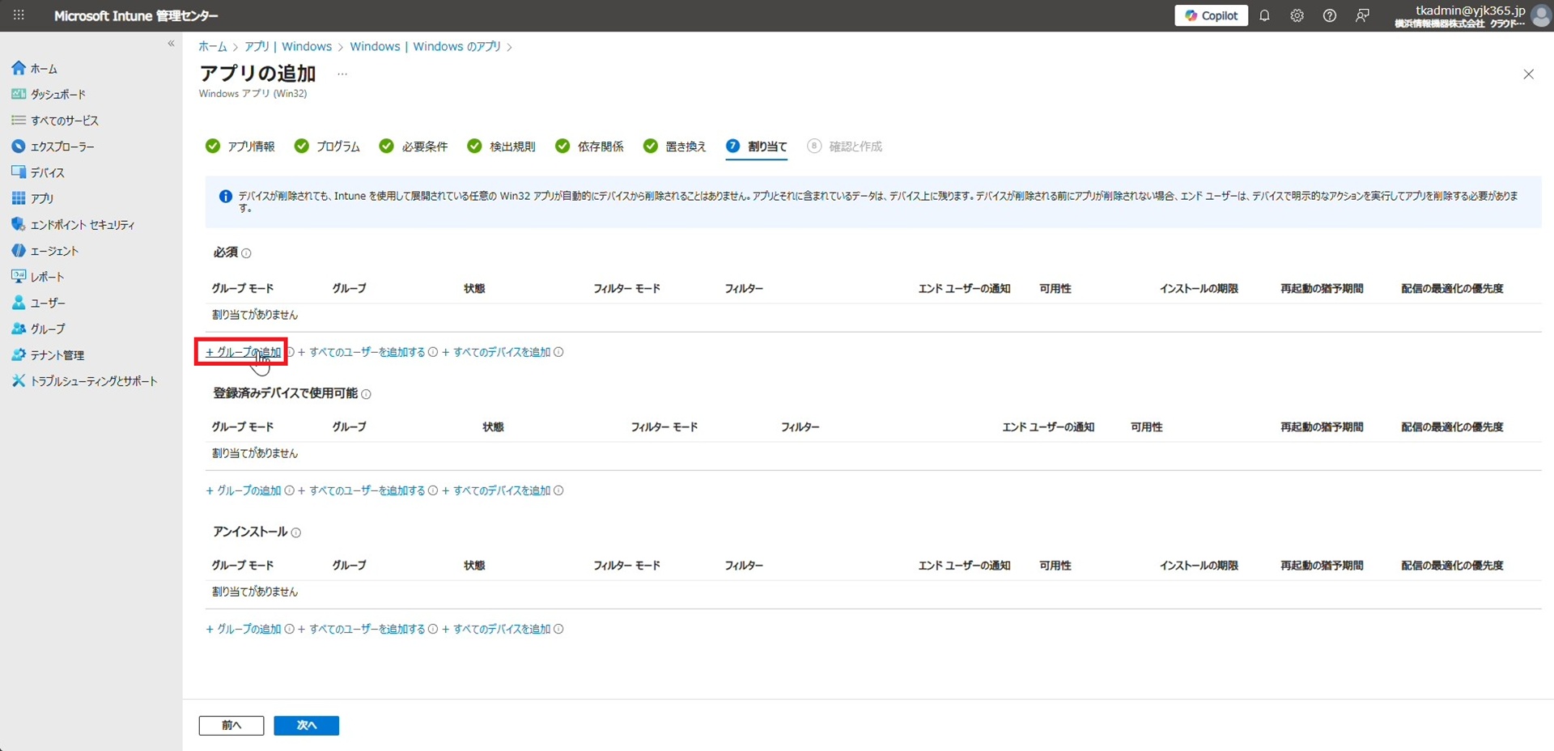Close the アプリの追加 pane
Screen dimensions: 1554x751
click(x=1528, y=74)
